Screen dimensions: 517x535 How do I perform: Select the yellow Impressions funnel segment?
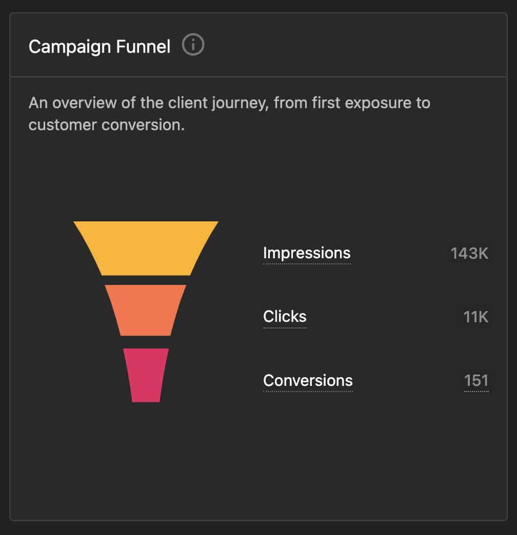point(146,248)
